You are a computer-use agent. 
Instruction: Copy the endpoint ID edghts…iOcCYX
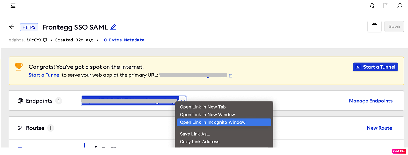pos(45,40)
